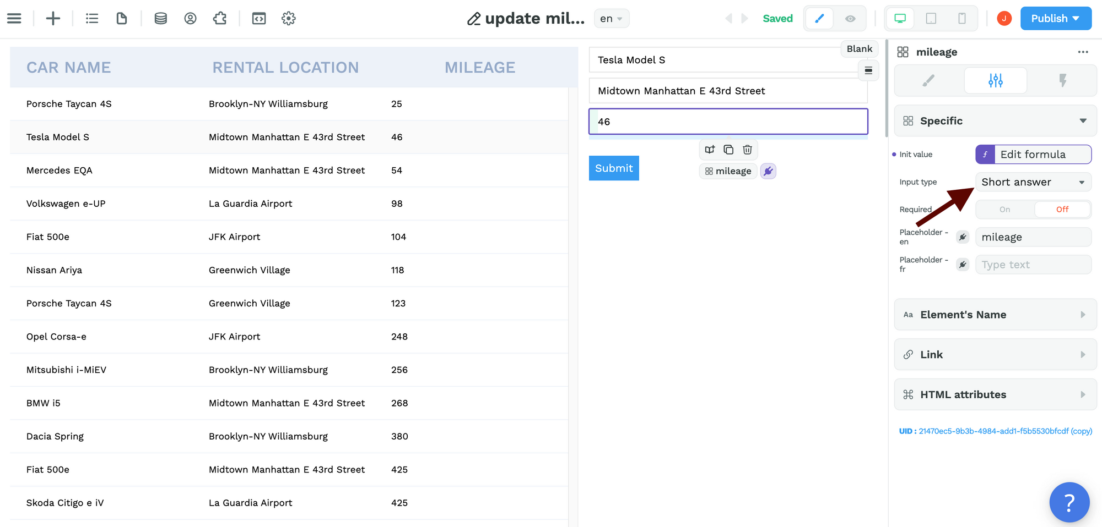
Task: Click the purple binding plug icon near mileage
Action: [768, 171]
